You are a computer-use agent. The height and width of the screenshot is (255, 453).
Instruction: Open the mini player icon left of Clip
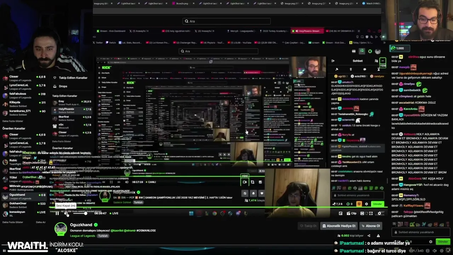click(340, 214)
